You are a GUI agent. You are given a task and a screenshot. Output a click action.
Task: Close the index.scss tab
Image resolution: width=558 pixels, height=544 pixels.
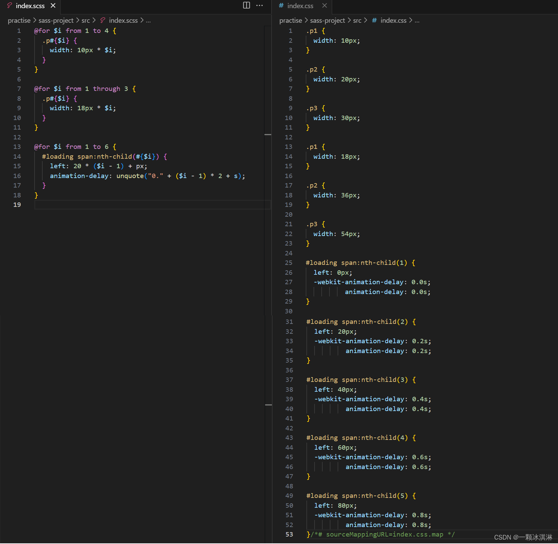click(x=53, y=6)
